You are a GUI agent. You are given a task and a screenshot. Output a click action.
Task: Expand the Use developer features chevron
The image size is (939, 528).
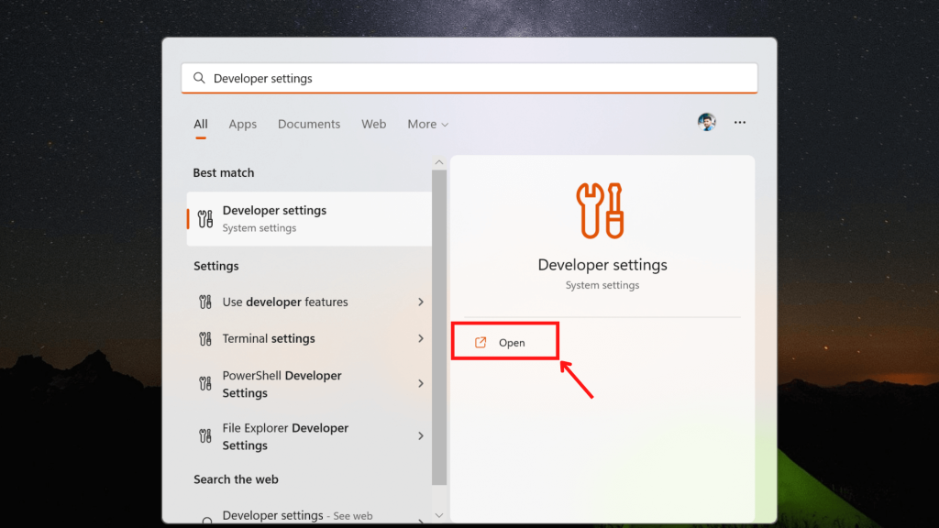tap(420, 302)
